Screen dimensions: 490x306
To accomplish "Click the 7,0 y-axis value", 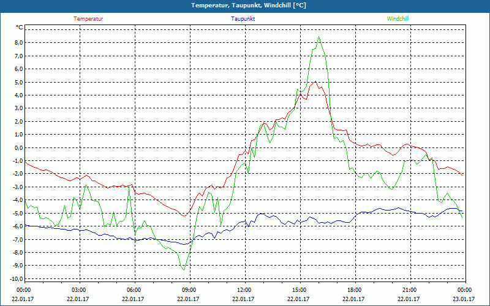I will (18, 56).
